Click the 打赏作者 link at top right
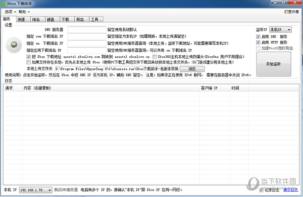 point(291,12)
